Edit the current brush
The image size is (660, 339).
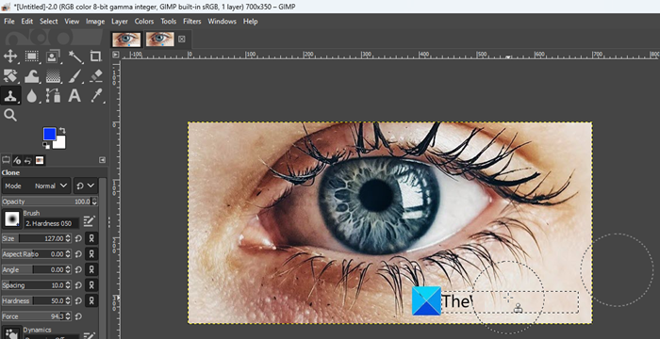pos(90,220)
